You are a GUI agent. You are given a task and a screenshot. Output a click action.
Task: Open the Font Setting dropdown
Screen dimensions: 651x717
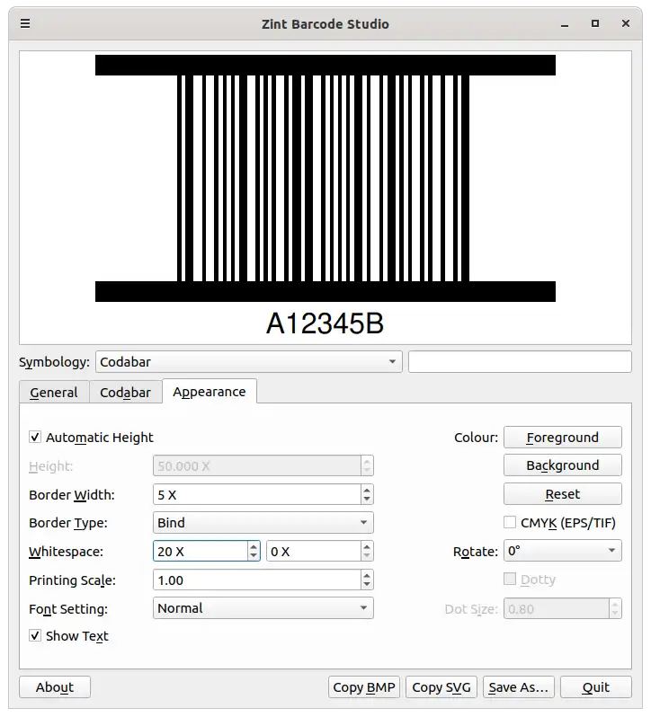pyautogui.click(x=263, y=608)
